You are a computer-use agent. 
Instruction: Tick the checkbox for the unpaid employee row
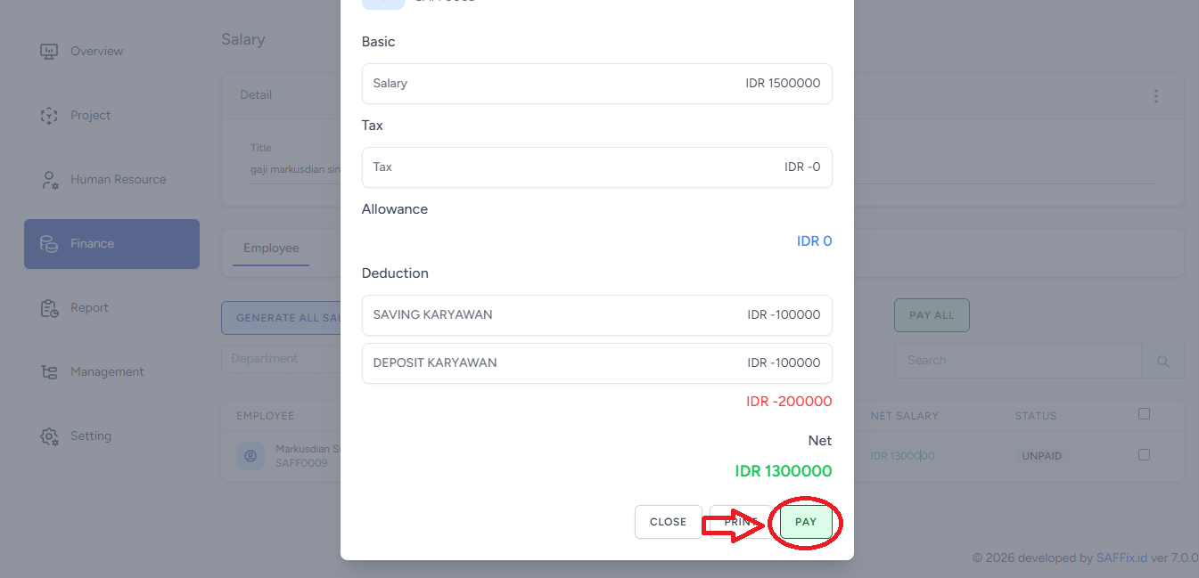(1145, 455)
